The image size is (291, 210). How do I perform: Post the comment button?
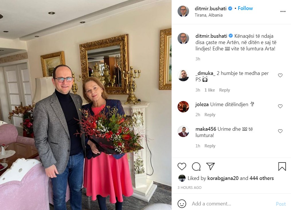pyautogui.click(x=281, y=204)
